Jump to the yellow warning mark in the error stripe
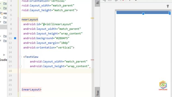The width and height of the screenshot is (172, 97). point(92,18)
